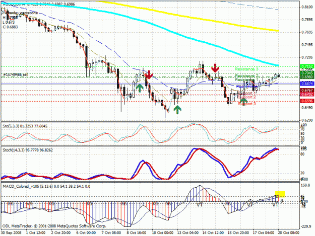Click the 14 Oct 12:00 time label
The image size is (315, 236).
click(213, 233)
